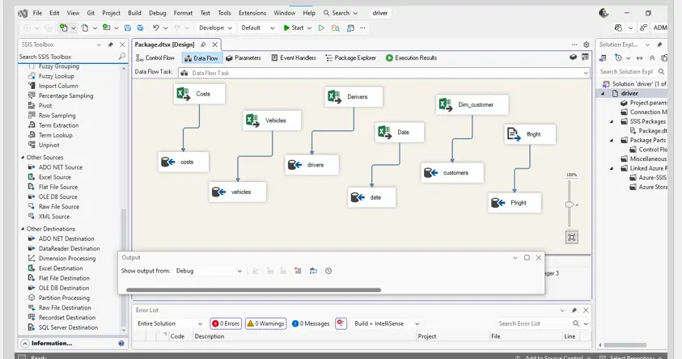Select the costs OLE DB destination
The height and width of the screenshot is (359, 682).
click(x=183, y=162)
